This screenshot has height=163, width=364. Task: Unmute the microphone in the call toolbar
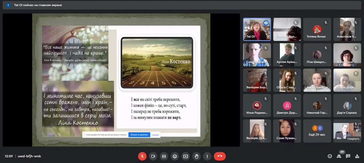click(142, 156)
